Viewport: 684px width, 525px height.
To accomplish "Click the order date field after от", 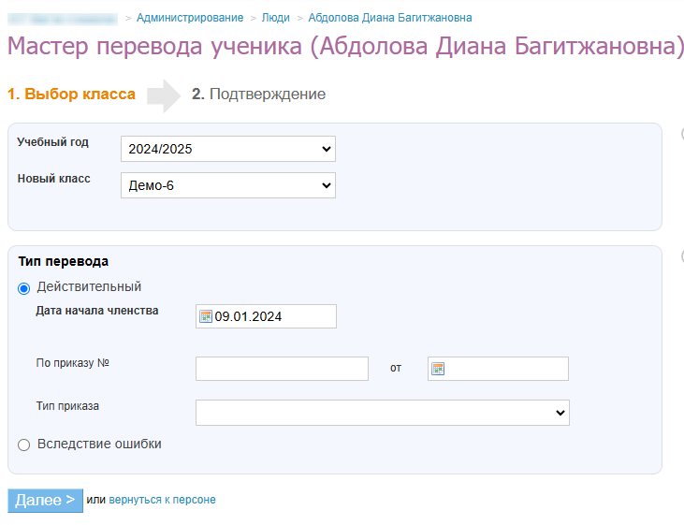I will tap(506, 369).
